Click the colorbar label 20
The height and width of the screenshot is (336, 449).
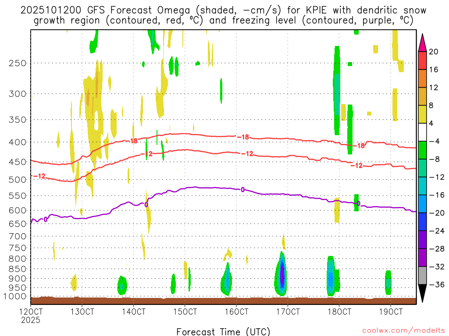pos(434,52)
